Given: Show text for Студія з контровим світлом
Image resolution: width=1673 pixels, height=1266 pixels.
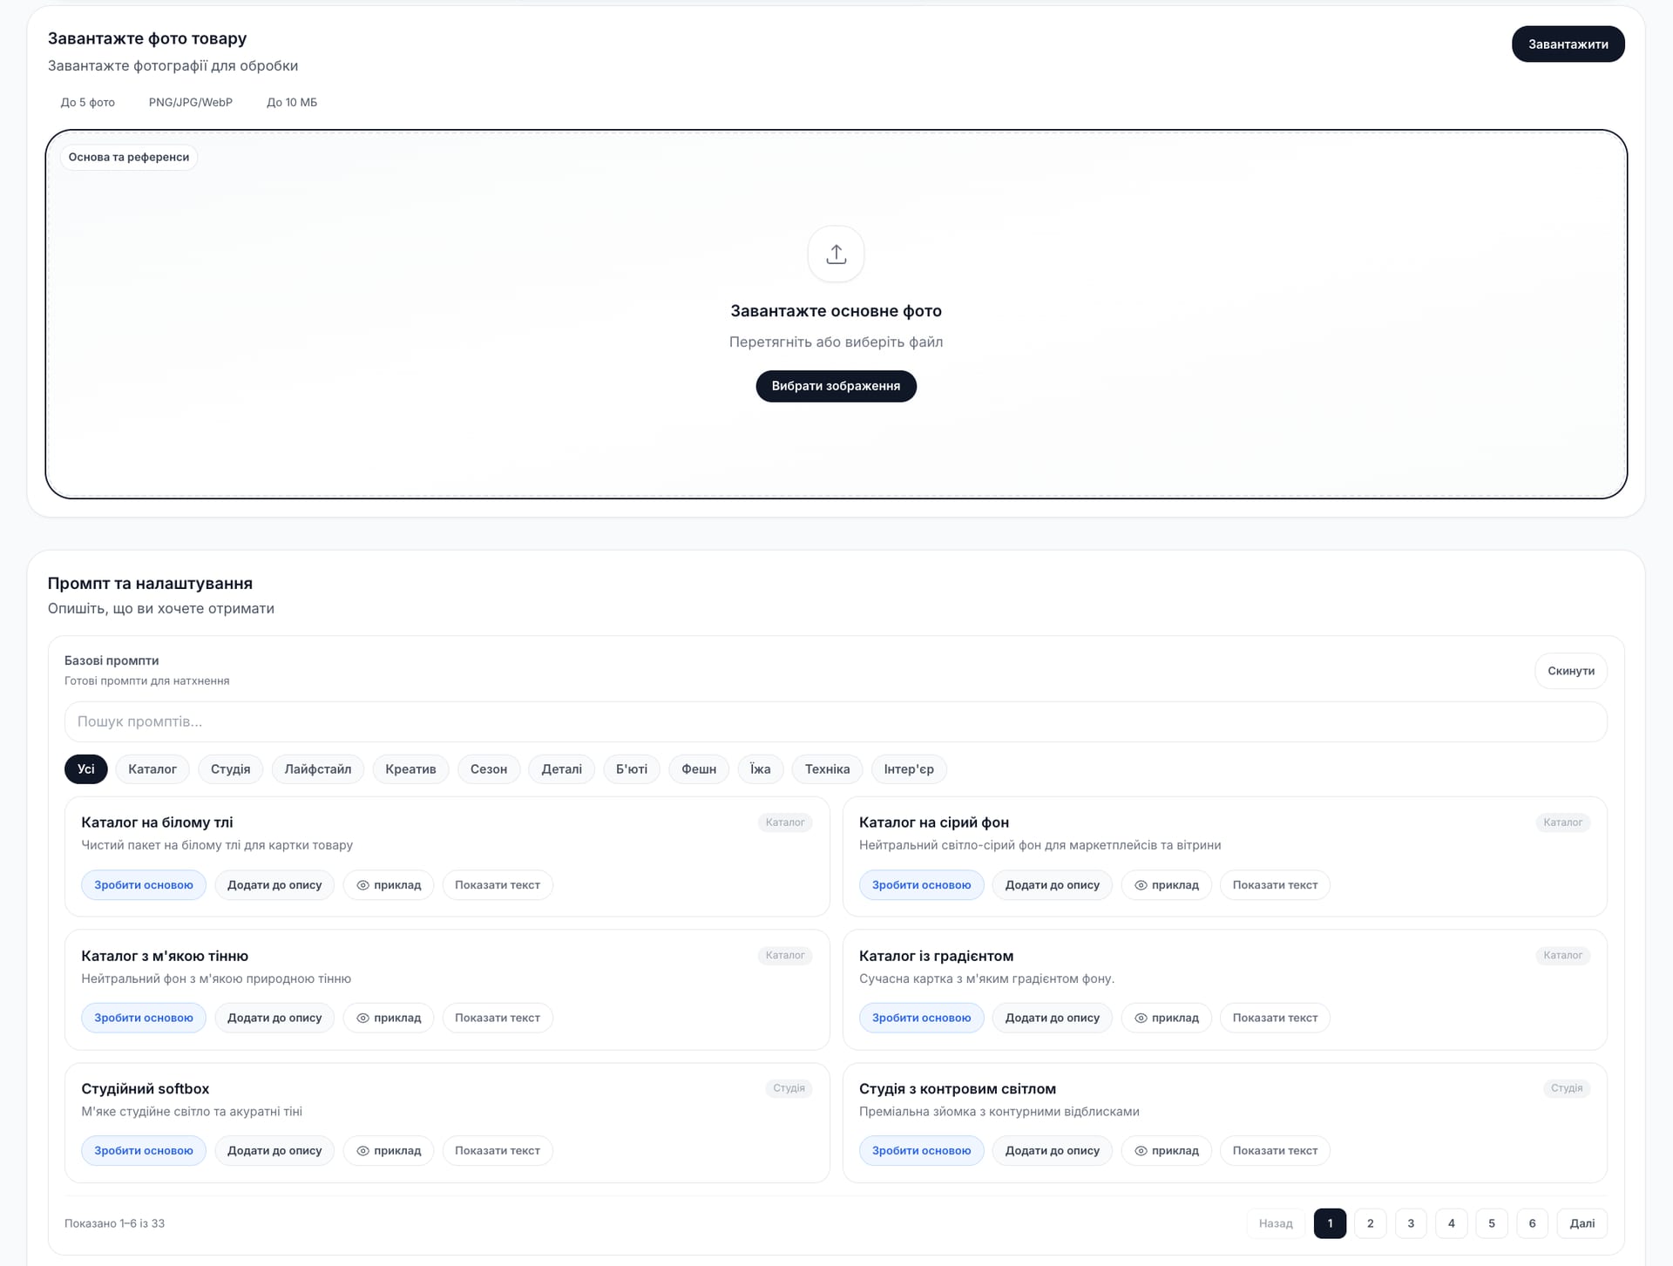Looking at the screenshot, I should click(1275, 1150).
